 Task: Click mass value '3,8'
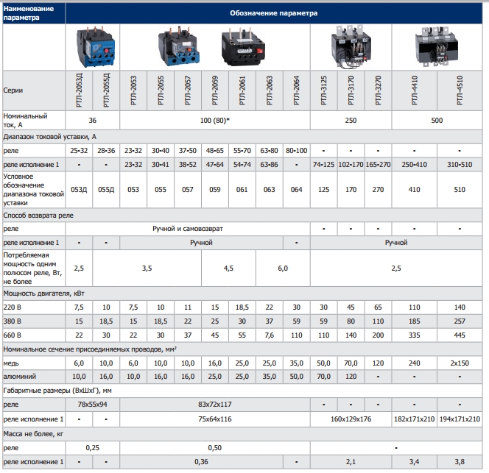click(460, 462)
